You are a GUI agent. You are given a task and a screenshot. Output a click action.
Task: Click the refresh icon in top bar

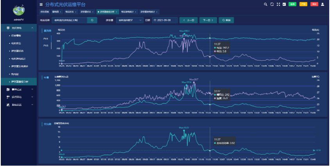pyautogui.click(x=272, y=4)
